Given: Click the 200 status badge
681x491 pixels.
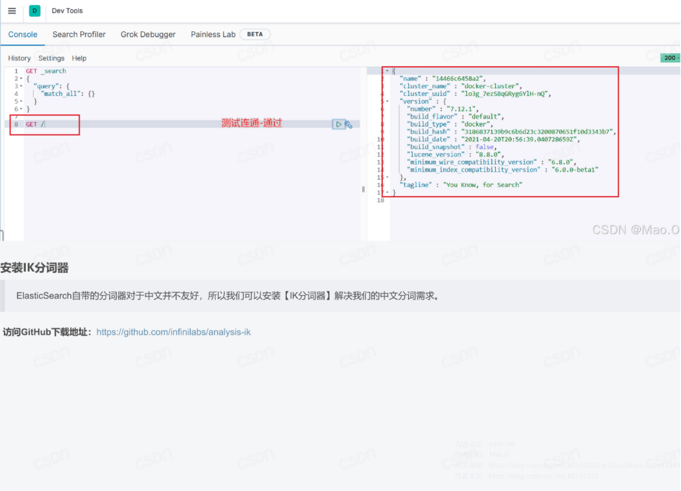Looking at the screenshot, I should click(x=670, y=58).
